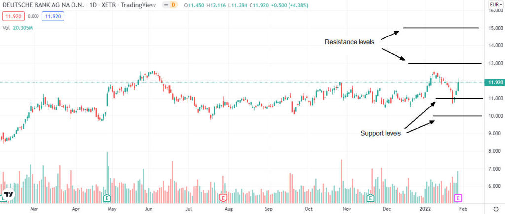Click the TradingView logo on the chart
505x214 pixels.
[8, 195]
